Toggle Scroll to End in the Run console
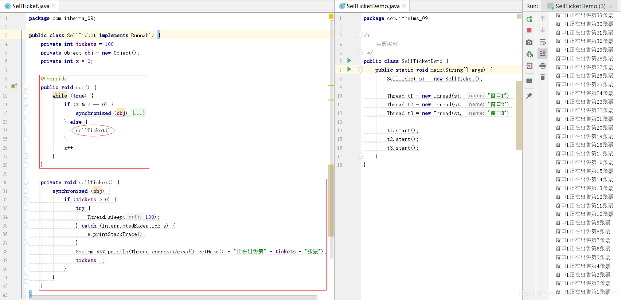Image resolution: width=621 pixels, height=300 pixels. click(x=542, y=54)
